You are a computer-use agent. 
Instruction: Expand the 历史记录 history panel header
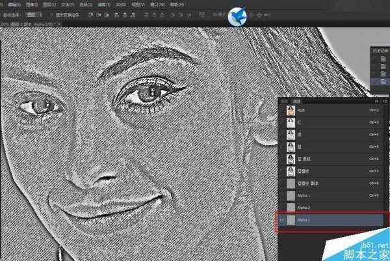tap(379, 50)
